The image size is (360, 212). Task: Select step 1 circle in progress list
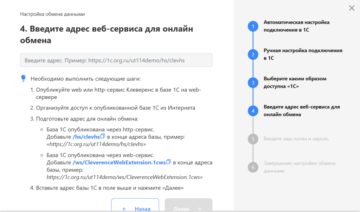(x=253, y=26)
